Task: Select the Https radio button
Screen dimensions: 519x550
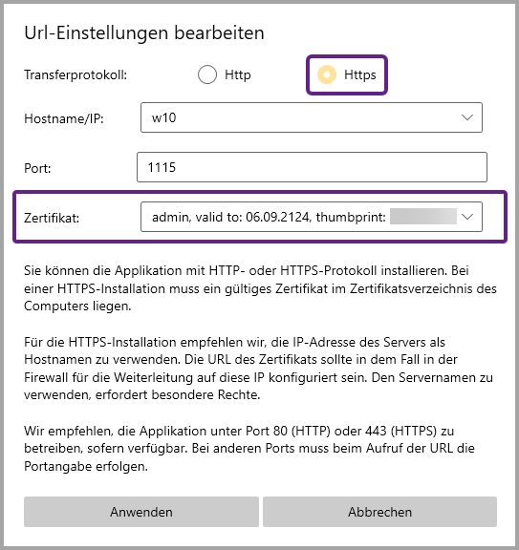Action: (x=327, y=74)
